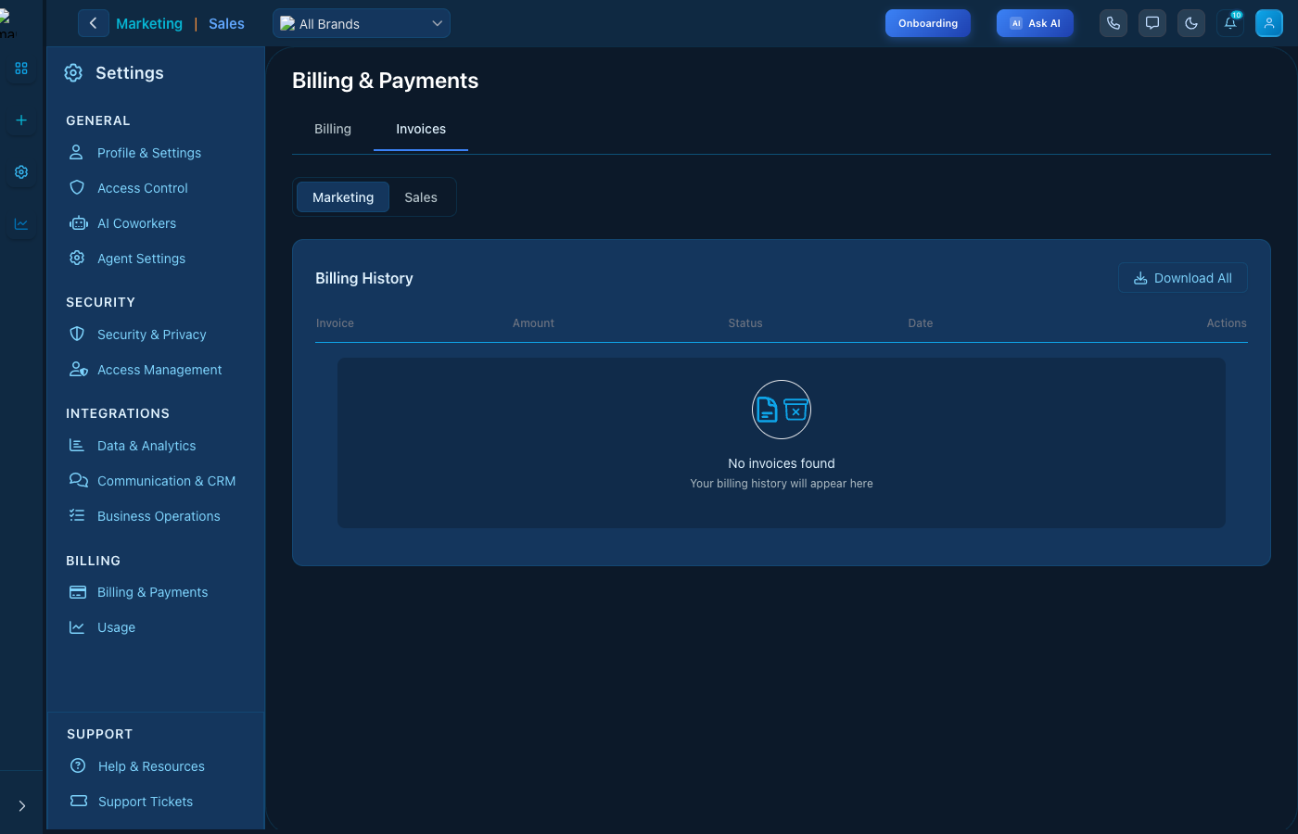Click the Invoice column header
The width and height of the screenshot is (1298, 834).
[335, 323]
